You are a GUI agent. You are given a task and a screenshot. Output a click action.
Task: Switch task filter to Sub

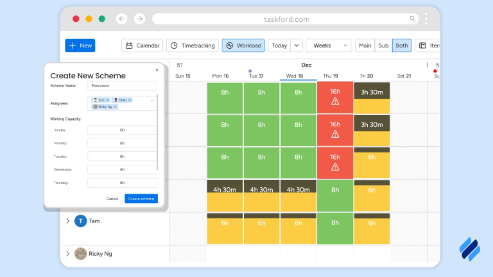tap(383, 46)
